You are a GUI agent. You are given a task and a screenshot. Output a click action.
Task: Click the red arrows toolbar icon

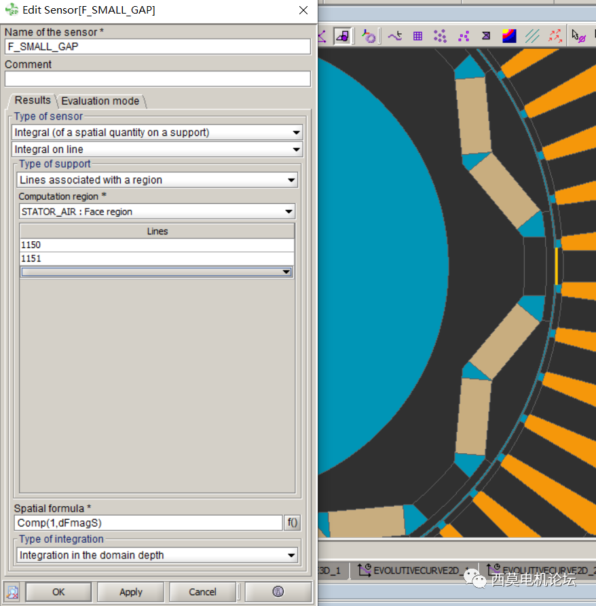[555, 36]
